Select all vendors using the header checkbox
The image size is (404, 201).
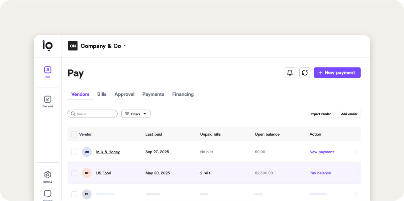pyautogui.click(x=74, y=134)
